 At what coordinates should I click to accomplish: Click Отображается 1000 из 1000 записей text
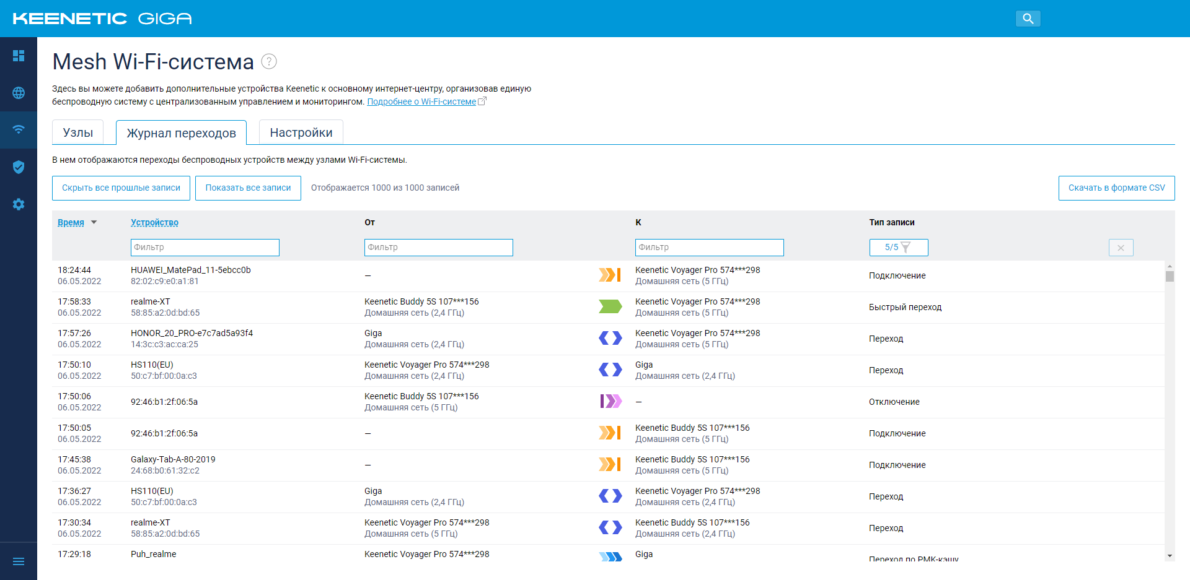385,188
